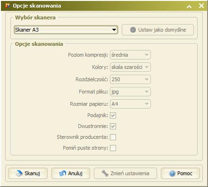Enable the Pomiń puste strony checkbox
The image size is (208, 187).
tap(113, 148)
